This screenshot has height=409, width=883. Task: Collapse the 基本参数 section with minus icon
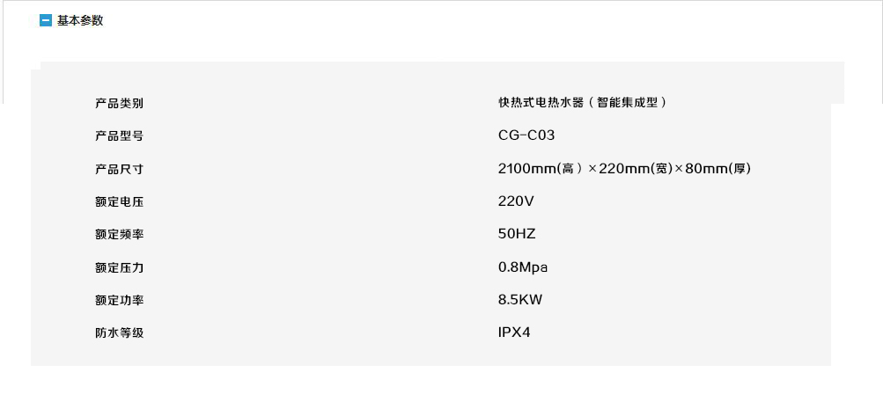[46, 20]
